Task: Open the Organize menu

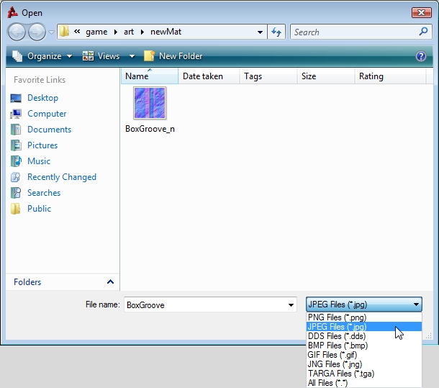Action: pos(43,56)
